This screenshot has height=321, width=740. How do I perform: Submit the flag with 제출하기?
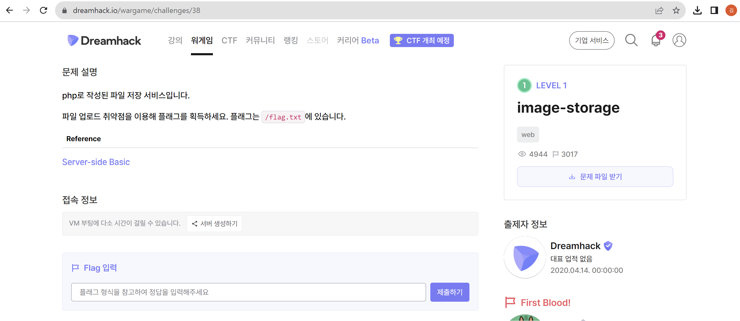click(449, 292)
